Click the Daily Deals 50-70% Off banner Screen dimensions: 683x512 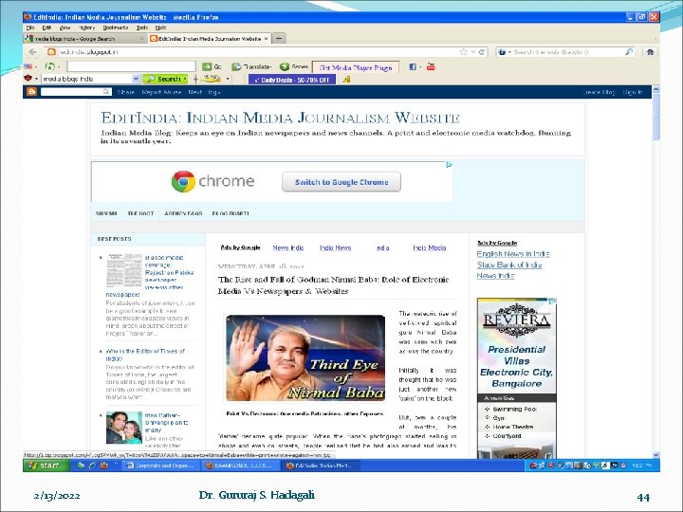(x=292, y=80)
